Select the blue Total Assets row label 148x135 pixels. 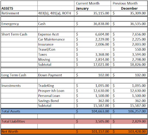[x=11, y=111]
